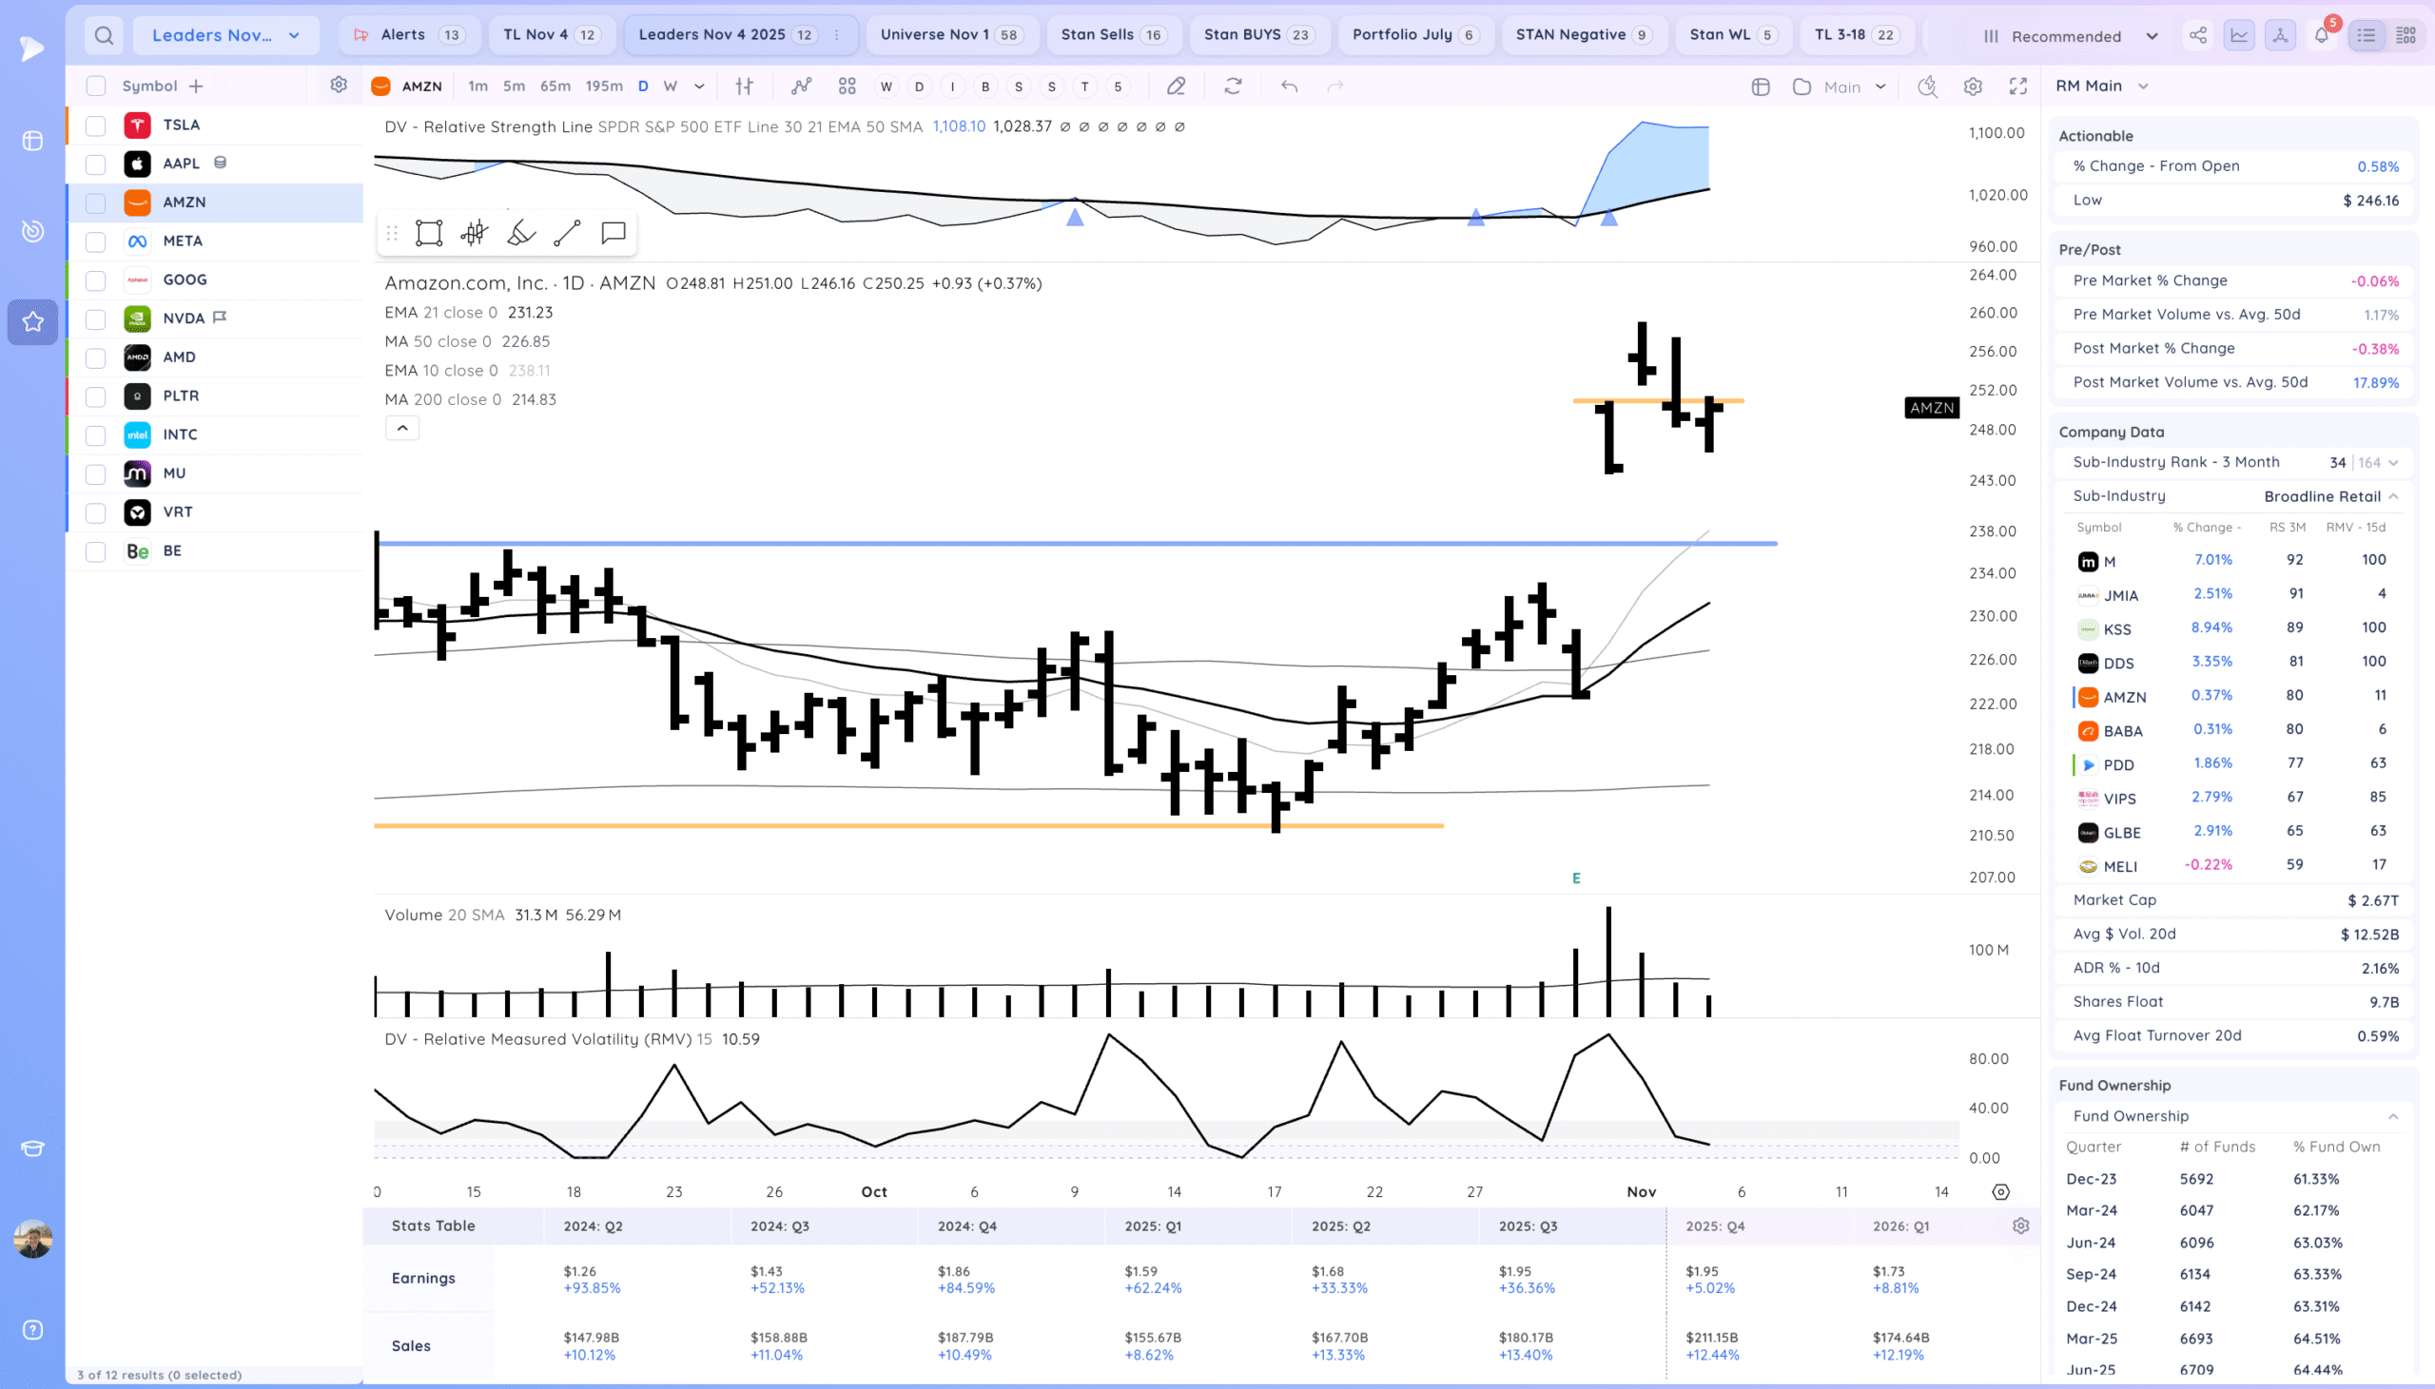The width and height of the screenshot is (2435, 1389).
Task: Click the notifications bell icon
Action: click(2322, 36)
